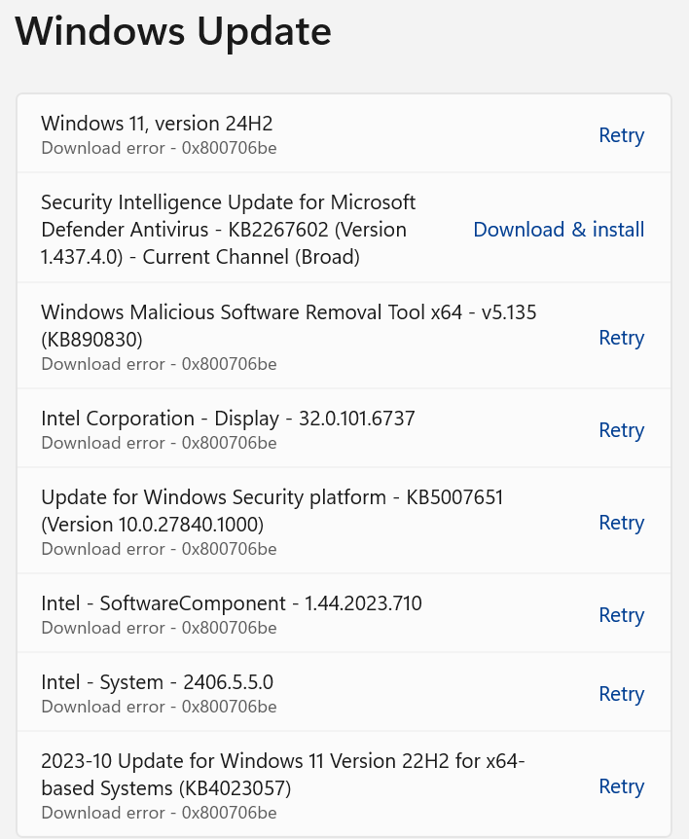The width and height of the screenshot is (689, 839).
Task: Select the Security Intelligence Update KB2267602 title
Action: click(x=228, y=230)
